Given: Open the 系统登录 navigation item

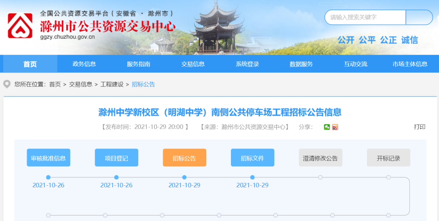Looking at the screenshot, I should point(247,64).
